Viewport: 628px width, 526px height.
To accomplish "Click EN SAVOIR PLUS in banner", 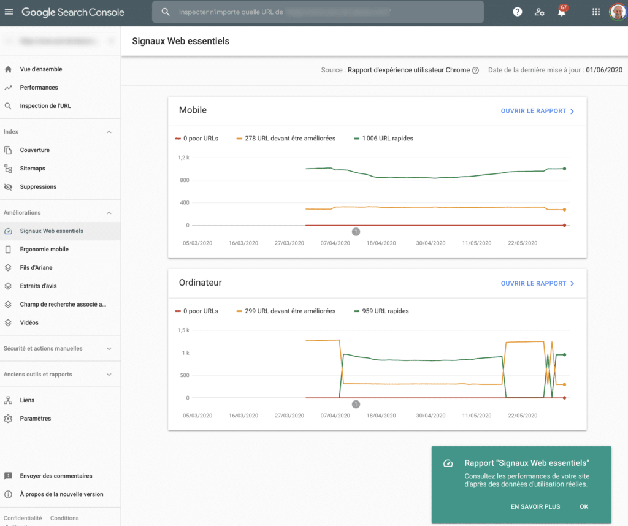I will point(535,507).
